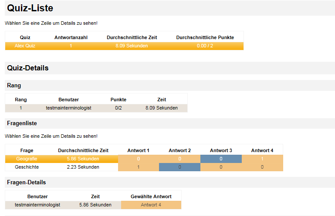The image size is (335, 216).
Task: Click the Frage column header
Action: 27,150
